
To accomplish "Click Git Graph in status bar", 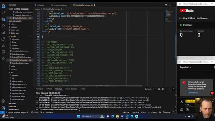I will click(49, 112).
